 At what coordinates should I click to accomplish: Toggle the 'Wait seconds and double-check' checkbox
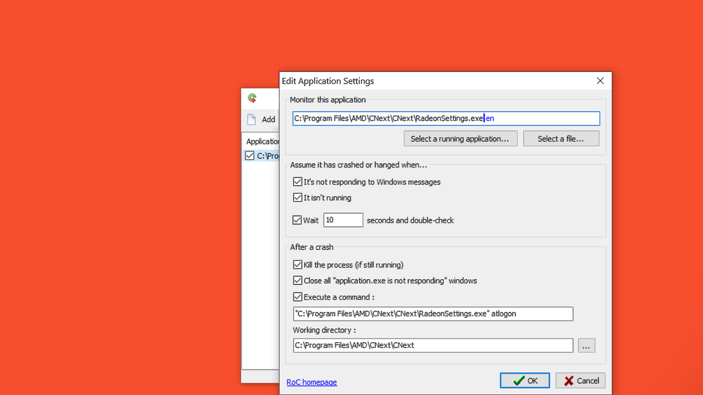pyautogui.click(x=298, y=220)
